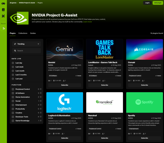This screenshot has height=143, width=164.
Task: Expand '+1 more' tags on Nanoleaf card
Action: point(118,129)
